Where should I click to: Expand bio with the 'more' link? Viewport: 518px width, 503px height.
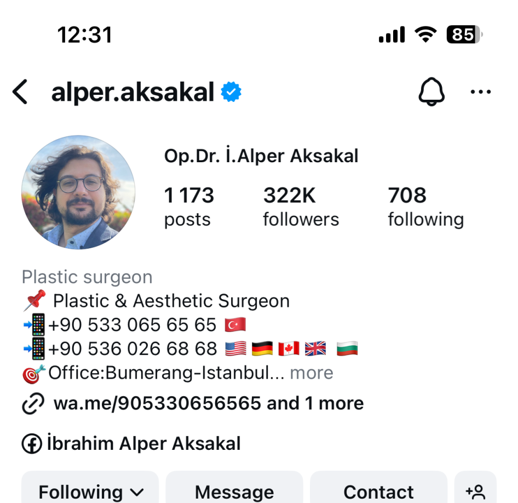click(x=312, y=373)
